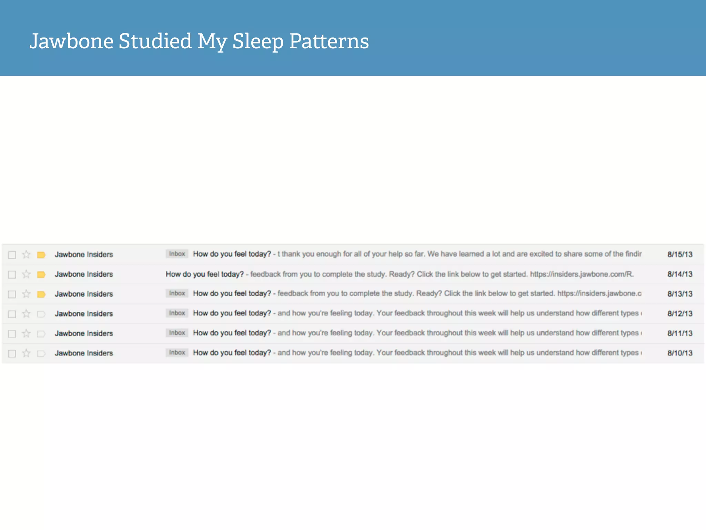Check the box for the 8/11/13 email
Image resolution: width=706 pixels, height=530 pixels.
click(12, 334)
